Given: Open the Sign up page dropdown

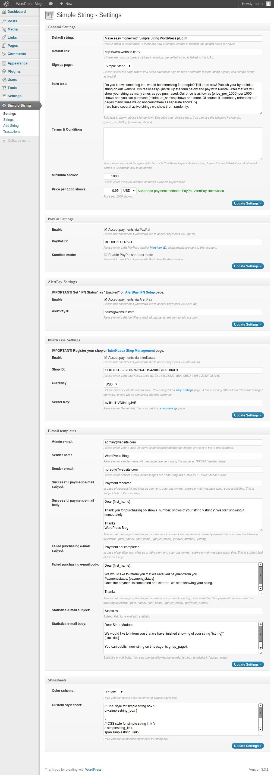Looking at the screenshot, I should coord(118,66).
